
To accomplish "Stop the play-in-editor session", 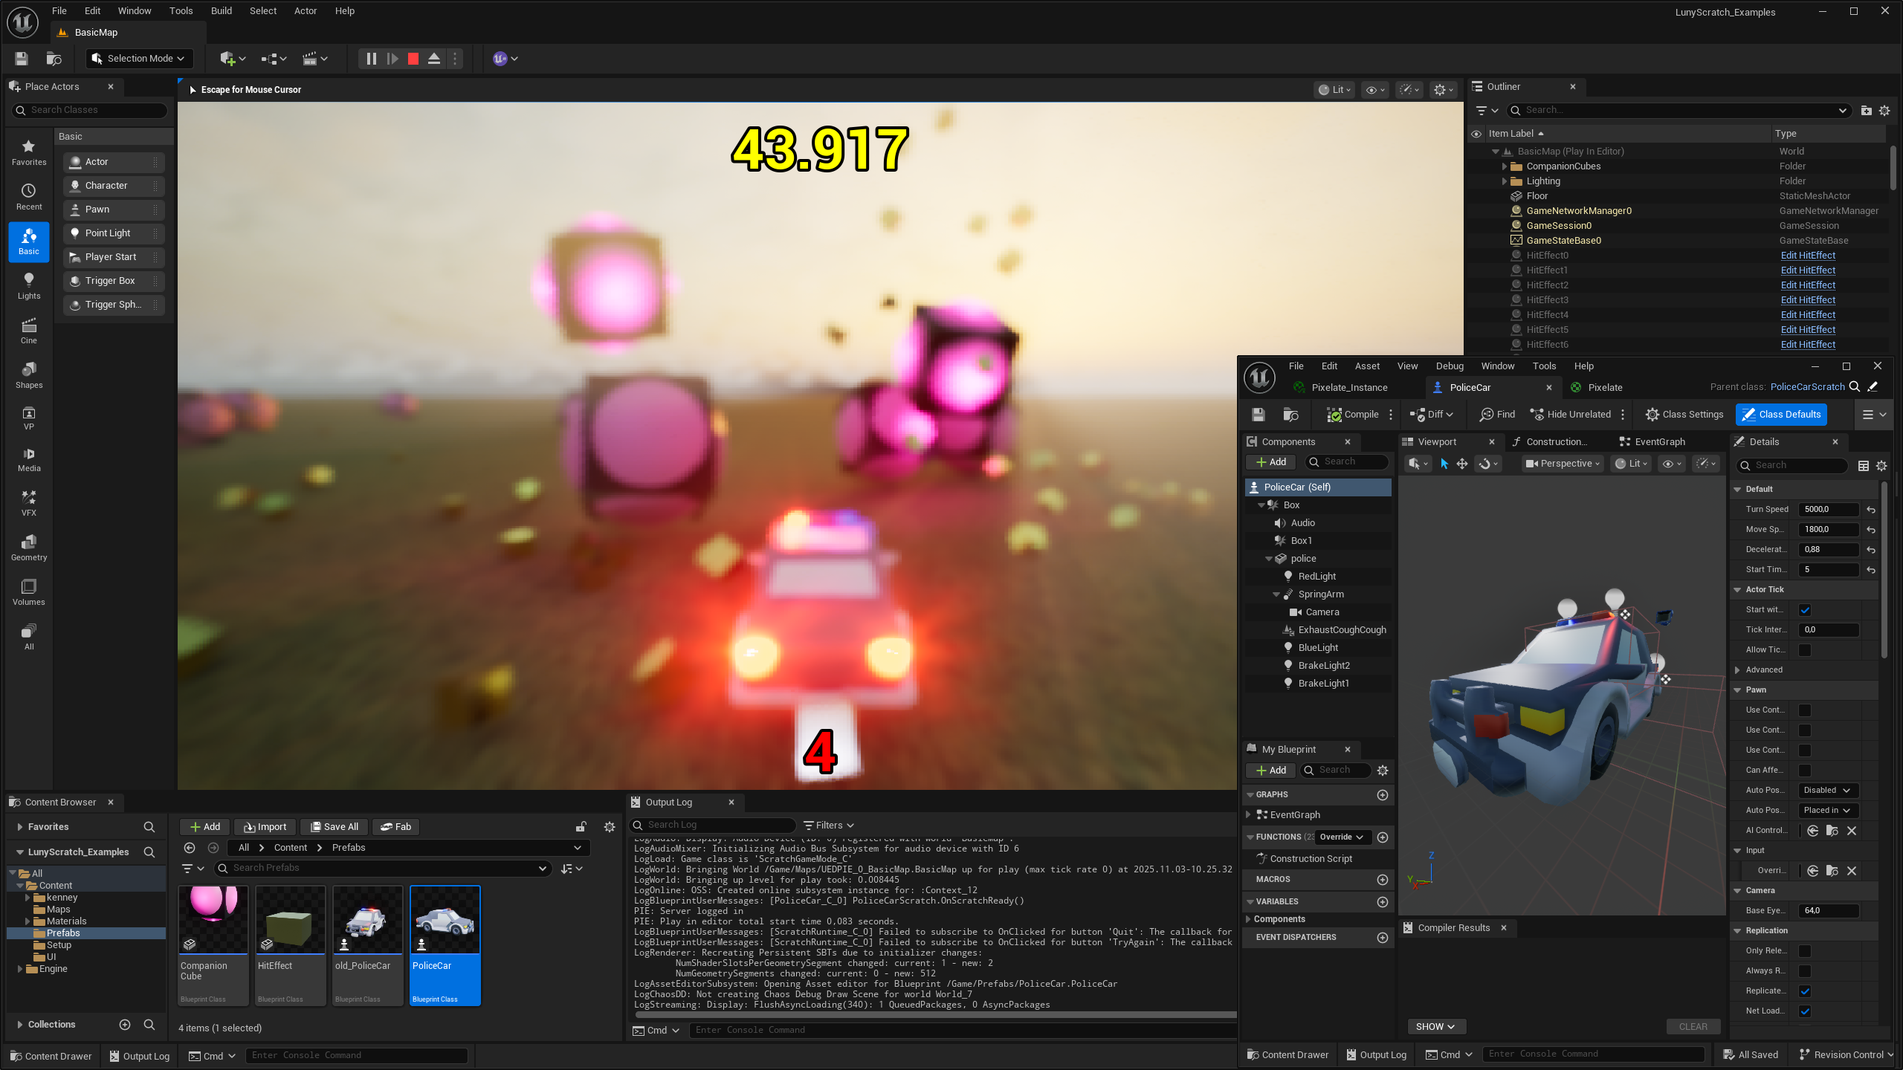I will (x=413, y=59).
